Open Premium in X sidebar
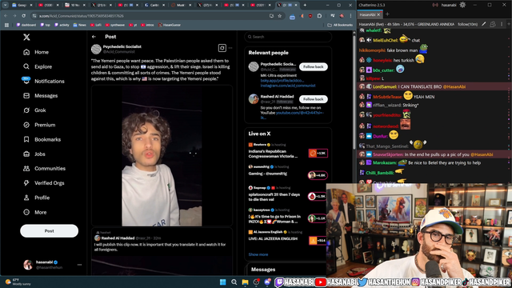The height and width of the screenshot is (288, 512). click(x=39, y=125)
